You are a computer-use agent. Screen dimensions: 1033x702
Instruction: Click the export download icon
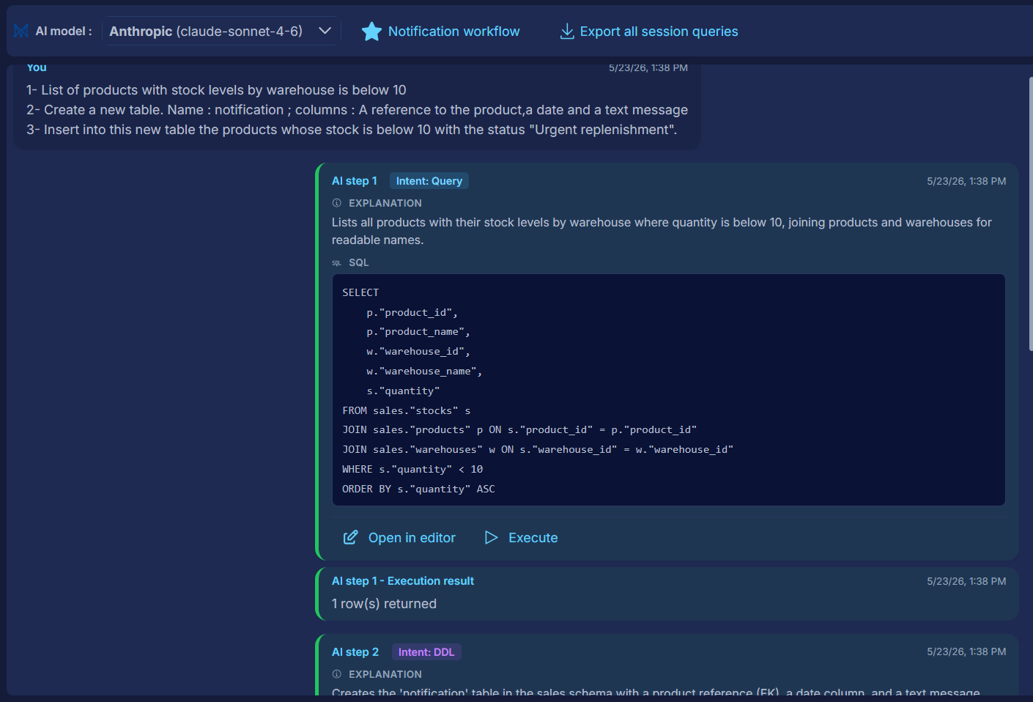click(x=567, y=32)
